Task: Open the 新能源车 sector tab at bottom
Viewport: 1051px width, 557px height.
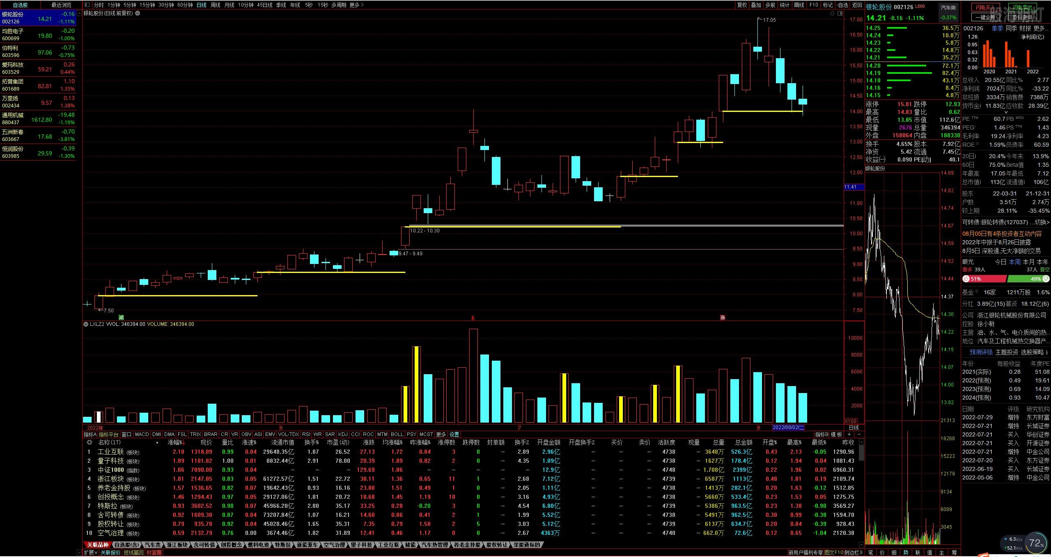Action: coord(307,545)
